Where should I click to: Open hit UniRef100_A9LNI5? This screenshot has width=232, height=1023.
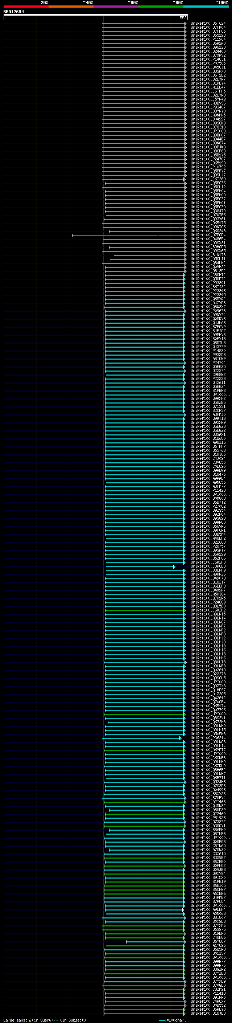208,614
